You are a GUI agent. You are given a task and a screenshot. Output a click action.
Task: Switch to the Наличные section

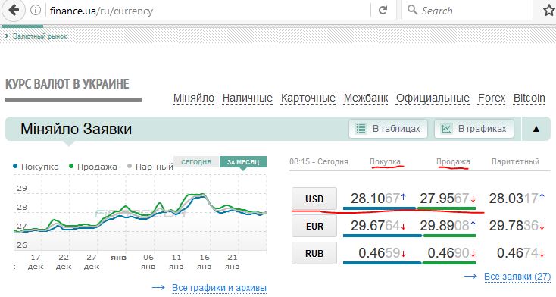click(x=248, y=98)
